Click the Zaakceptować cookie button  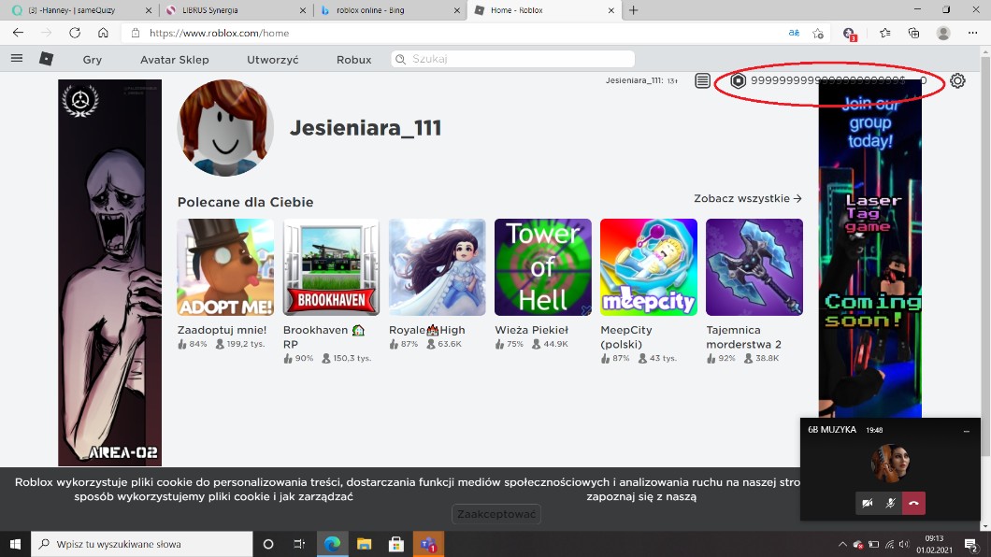point(496,514)
